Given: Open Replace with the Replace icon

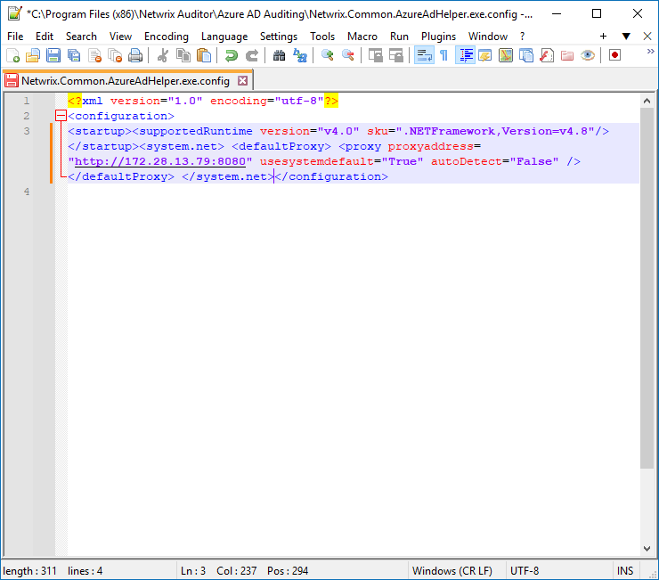Looking at the screenshot, I should click(x=299, y=55).
